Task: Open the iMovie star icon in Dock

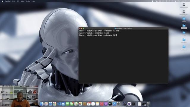Action: [x=129, y=104]
